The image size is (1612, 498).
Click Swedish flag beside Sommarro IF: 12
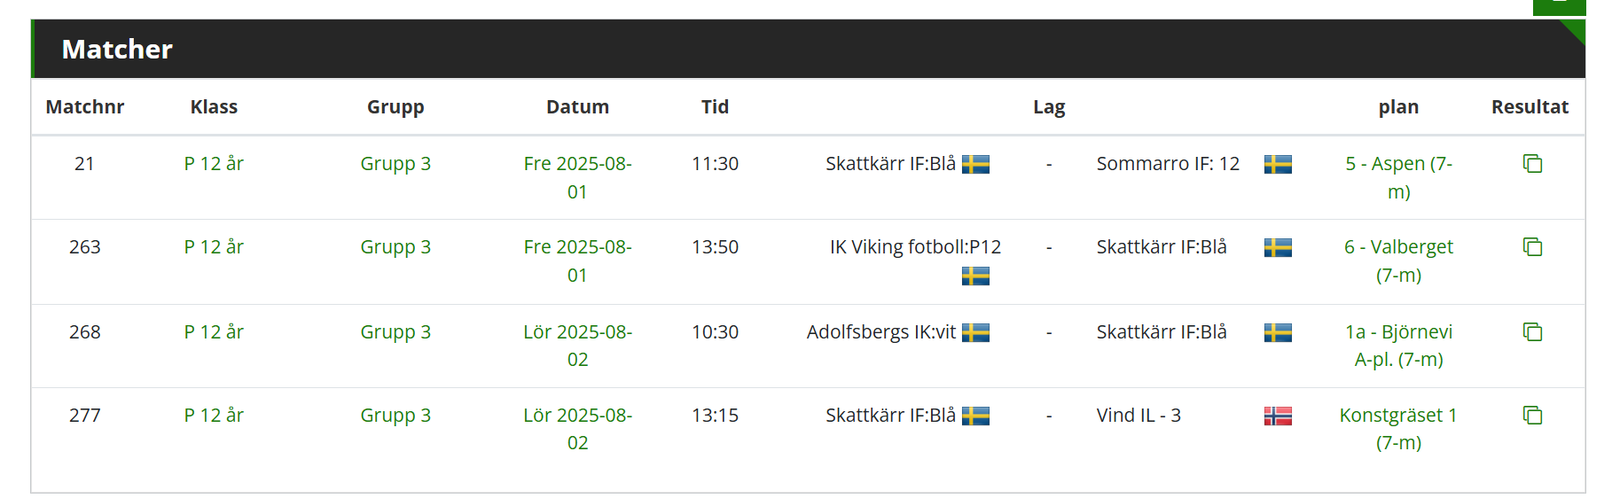[1278, 164]
